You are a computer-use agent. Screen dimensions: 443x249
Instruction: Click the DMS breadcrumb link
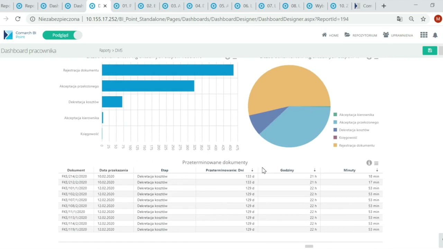[x=119, y=50]
